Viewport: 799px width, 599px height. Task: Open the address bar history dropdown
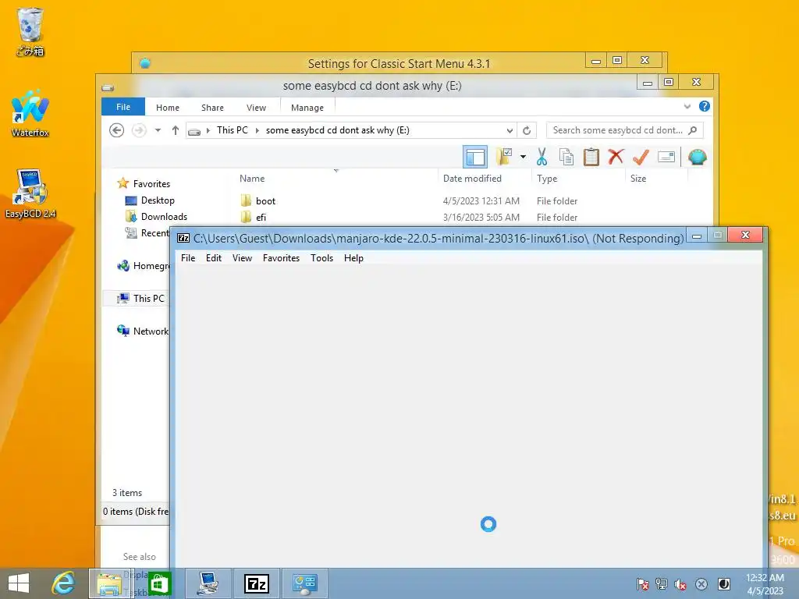click(x=510, y=130)
